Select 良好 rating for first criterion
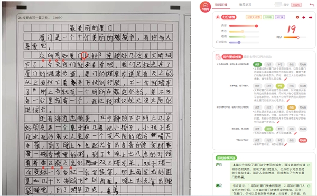317x196 pixels. tap(269, 64)
